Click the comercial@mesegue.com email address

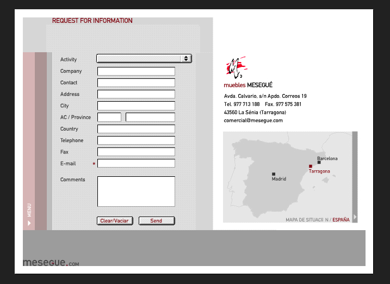tap(253, 121)
